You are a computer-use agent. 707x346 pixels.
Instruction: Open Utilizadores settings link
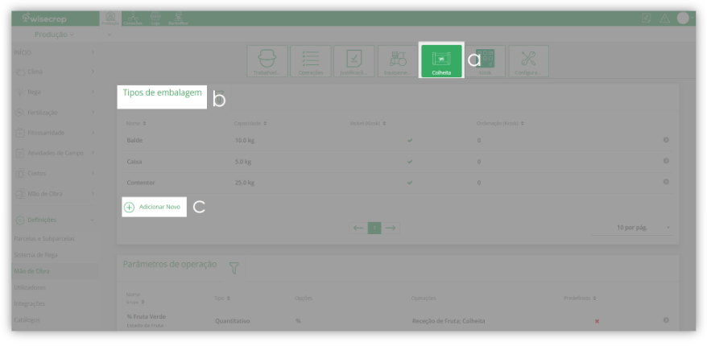coord(30,287)
